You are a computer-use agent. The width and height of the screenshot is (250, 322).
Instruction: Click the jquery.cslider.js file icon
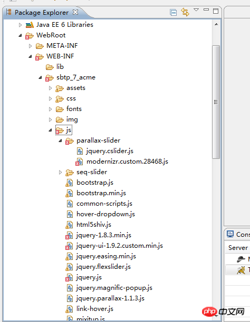click(80, 151)
